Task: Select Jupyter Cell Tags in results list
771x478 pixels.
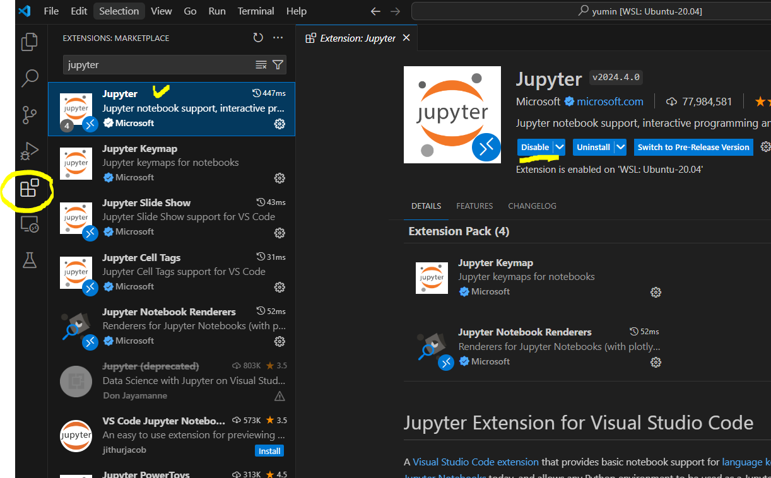Action: tap(172, 272)
